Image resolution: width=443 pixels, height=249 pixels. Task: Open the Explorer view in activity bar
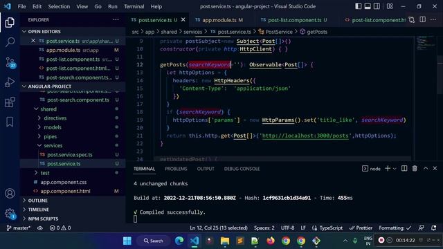click(10, 23)
